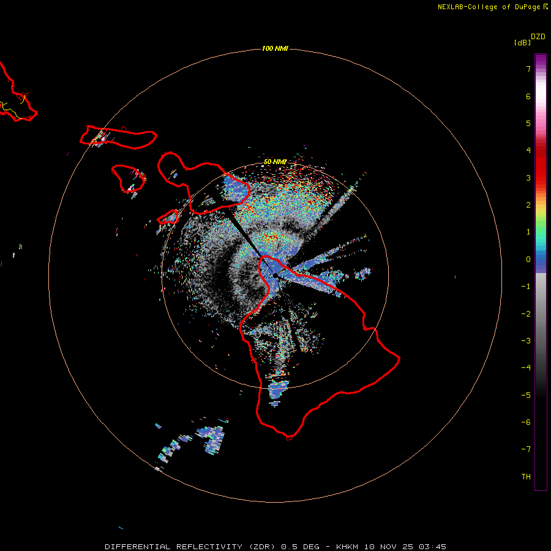Click the [dB] unit label
Image resolution: width=551 pixels, height=551 pixels.
(x=522, y=42)
